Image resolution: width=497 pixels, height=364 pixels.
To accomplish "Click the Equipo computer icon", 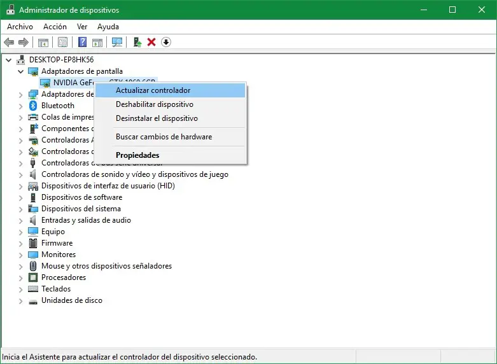I will pyautogui.click(x=33, y=232).
